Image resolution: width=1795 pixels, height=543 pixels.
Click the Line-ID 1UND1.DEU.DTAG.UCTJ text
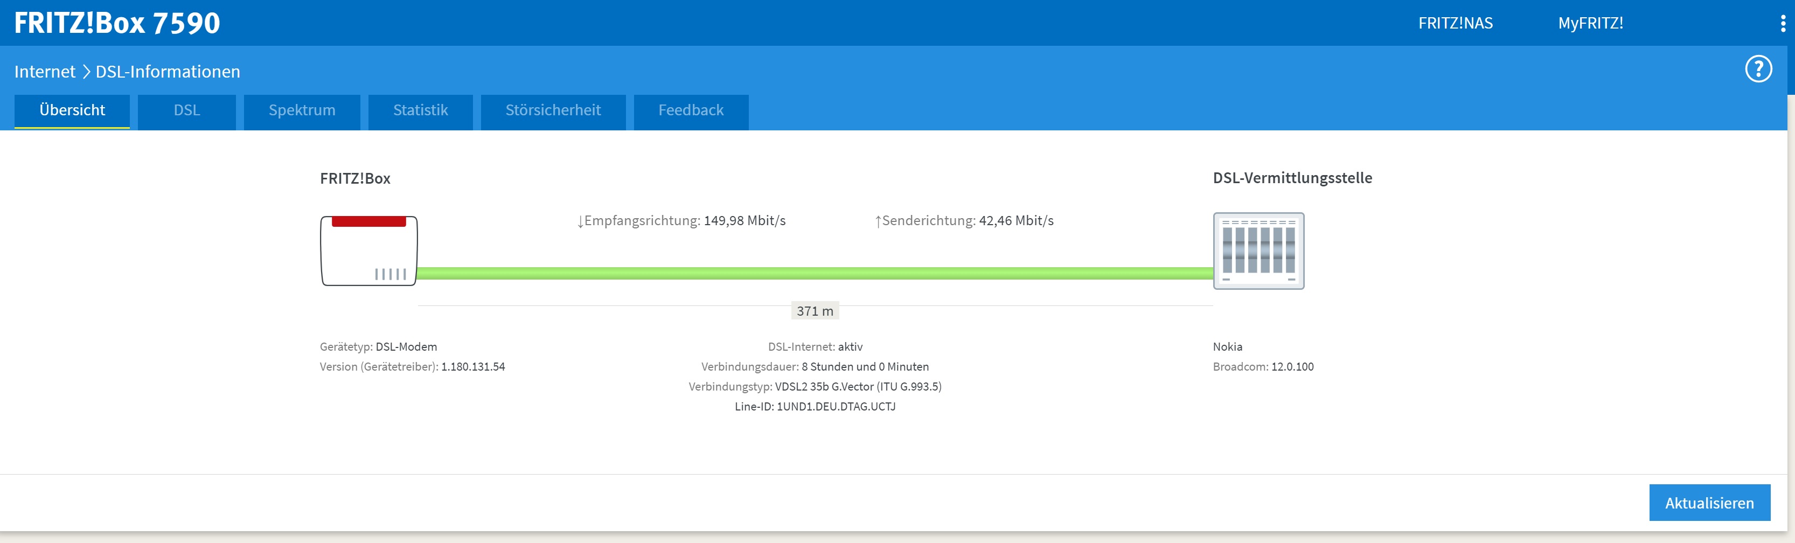coord(815,406)
